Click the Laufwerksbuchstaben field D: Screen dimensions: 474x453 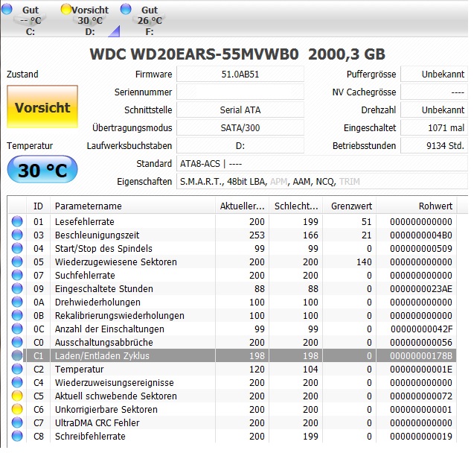click(x=240, y=145)
